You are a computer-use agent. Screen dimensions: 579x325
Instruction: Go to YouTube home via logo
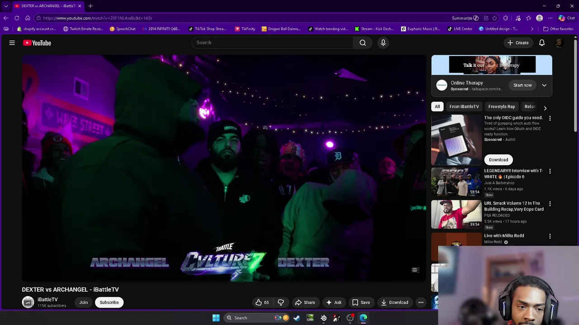pyautogui.click(x=37, y=43)
